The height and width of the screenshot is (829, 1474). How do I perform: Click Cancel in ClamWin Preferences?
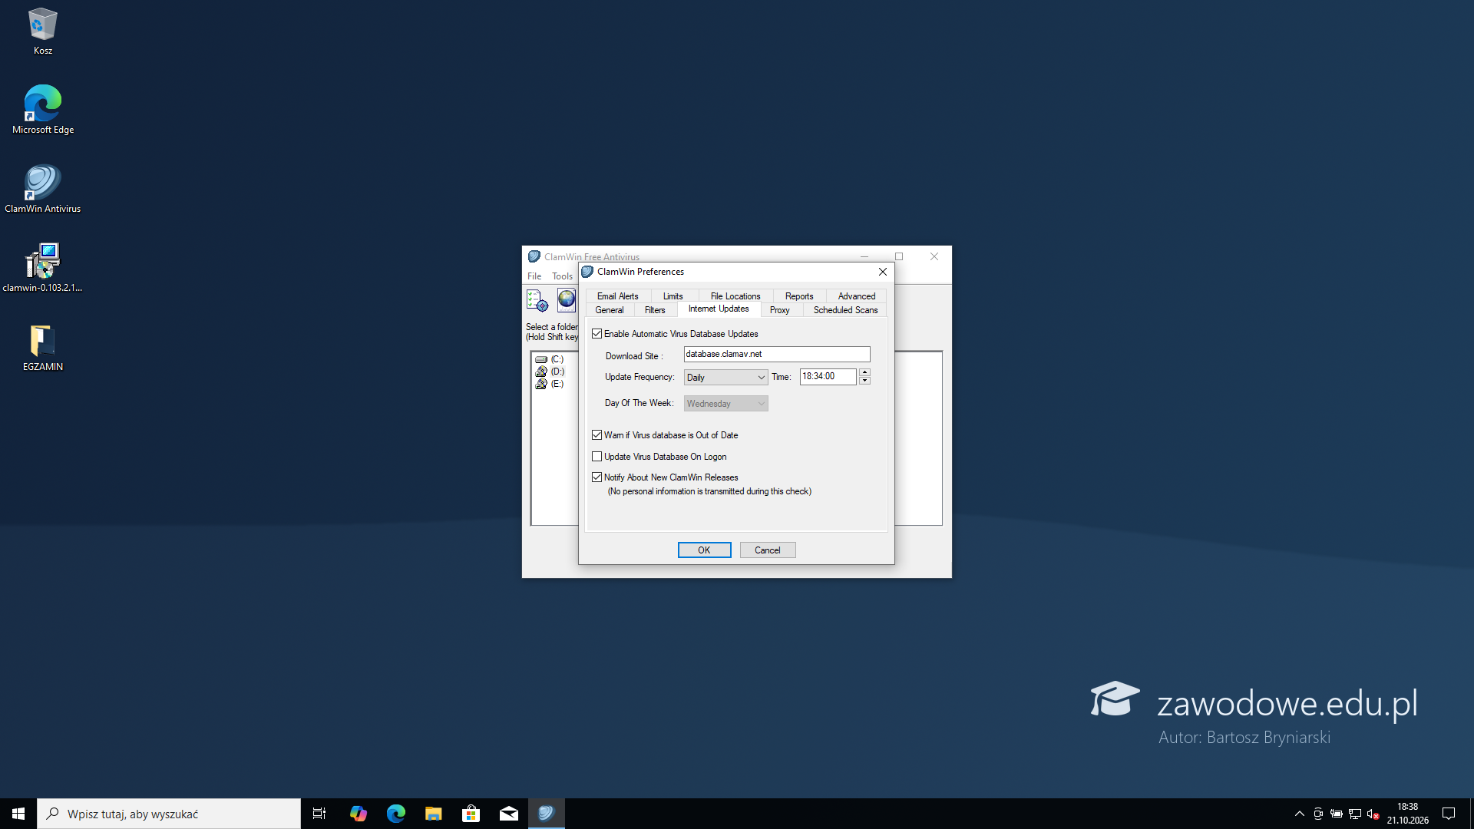tap(768, 550)
